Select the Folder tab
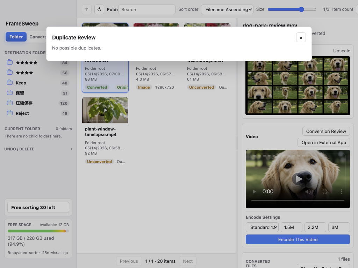Viewport: 358px width, 268px height. pyautogui.click(x=16, y=37)
